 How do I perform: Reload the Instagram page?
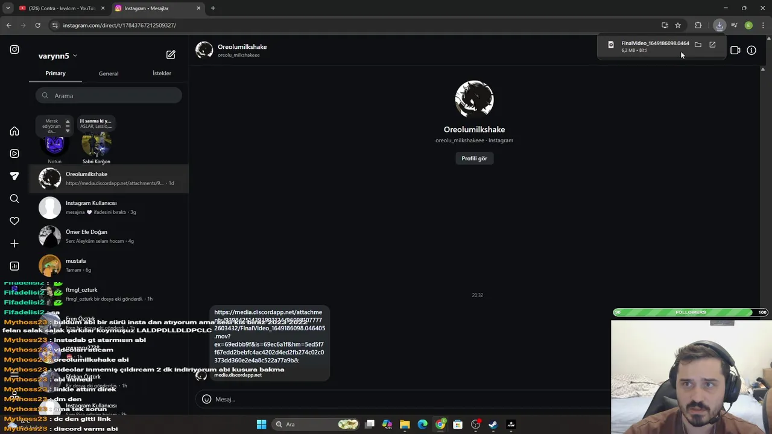(x=37, y=25)
